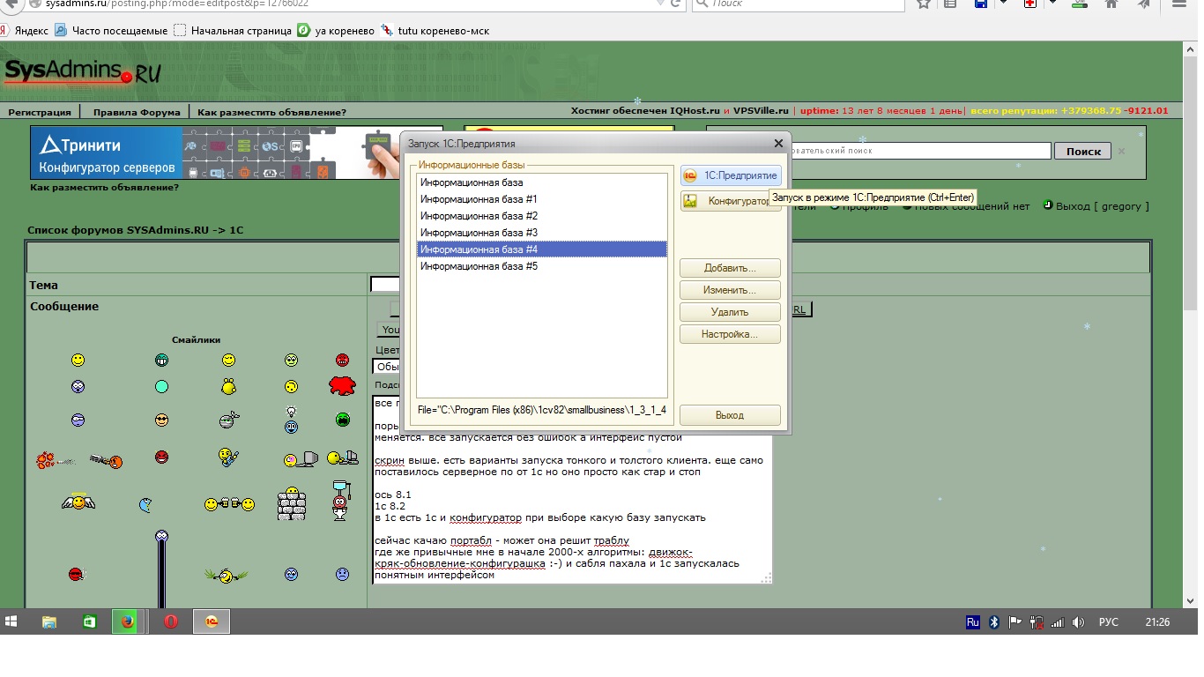Insert the lightbulb idea emoticon

[x=291, y=419]
